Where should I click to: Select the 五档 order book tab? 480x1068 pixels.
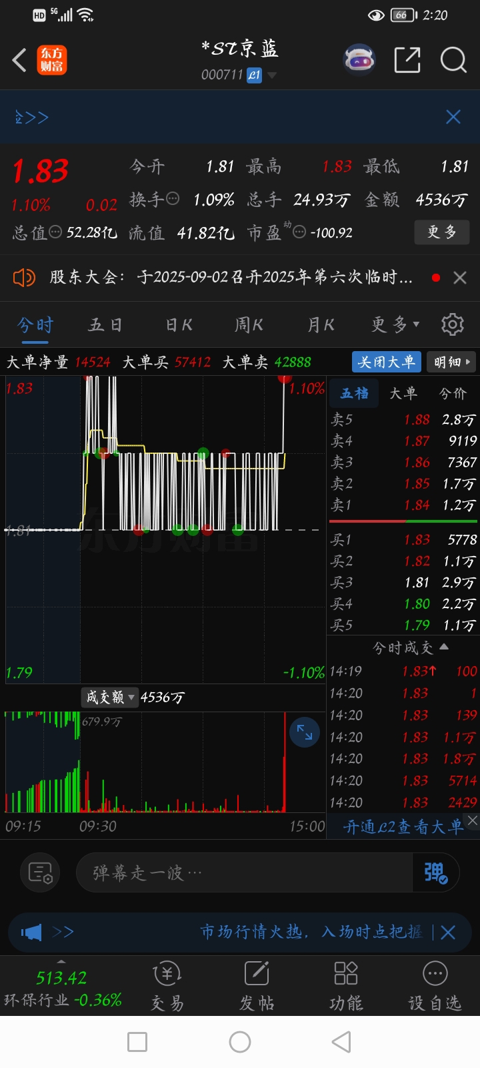coord(354,393)
